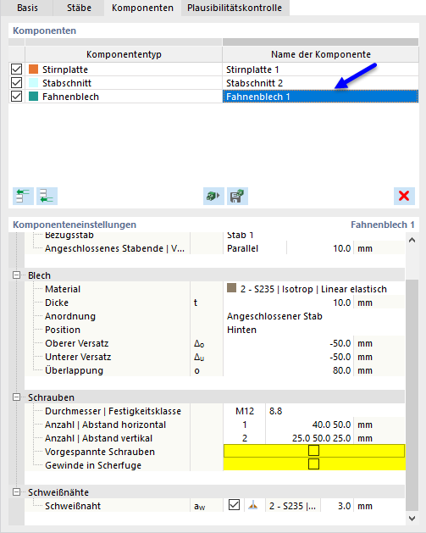The height and width of the screenshot is (533, 426).
Task: Open the Stäbe tab
Action: click(x=79, y=8)
